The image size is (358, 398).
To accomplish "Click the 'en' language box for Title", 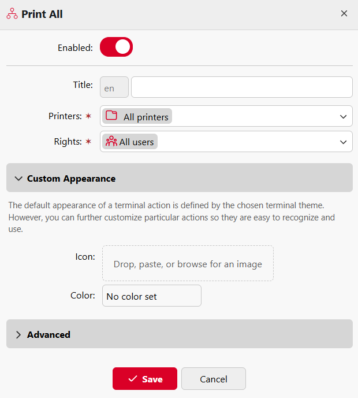I will point(114,87).
